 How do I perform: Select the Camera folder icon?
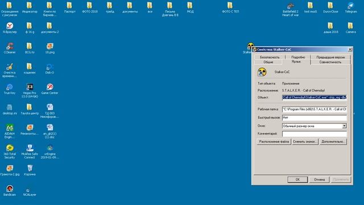[350, 28]
